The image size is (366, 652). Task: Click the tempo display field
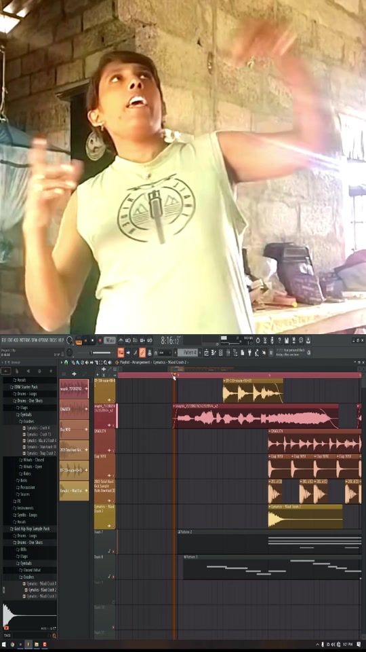pos(110,340)
